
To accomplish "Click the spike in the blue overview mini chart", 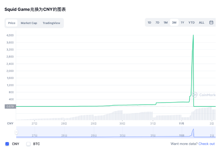I will [193, 129].
